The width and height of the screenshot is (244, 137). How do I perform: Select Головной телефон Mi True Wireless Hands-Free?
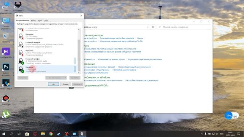47,45
